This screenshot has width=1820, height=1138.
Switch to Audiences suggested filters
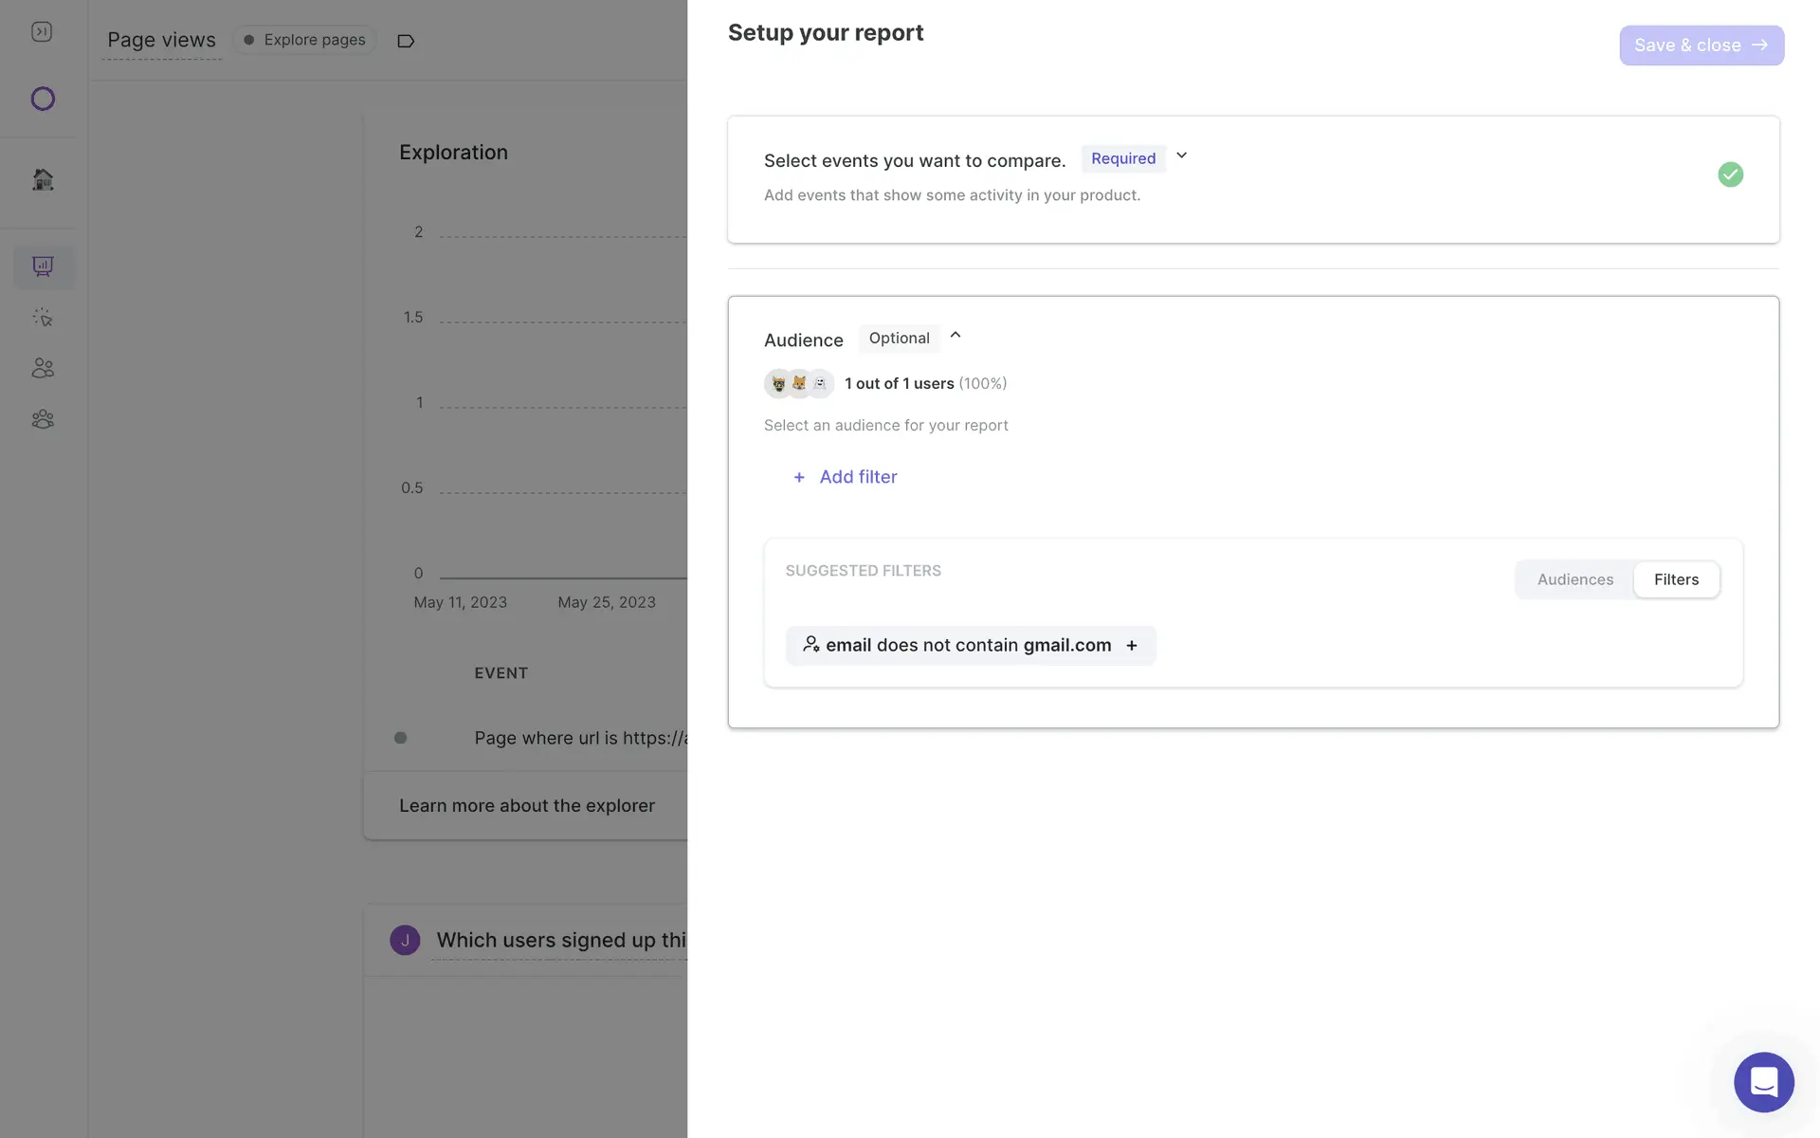click(x=1574, y=579)
